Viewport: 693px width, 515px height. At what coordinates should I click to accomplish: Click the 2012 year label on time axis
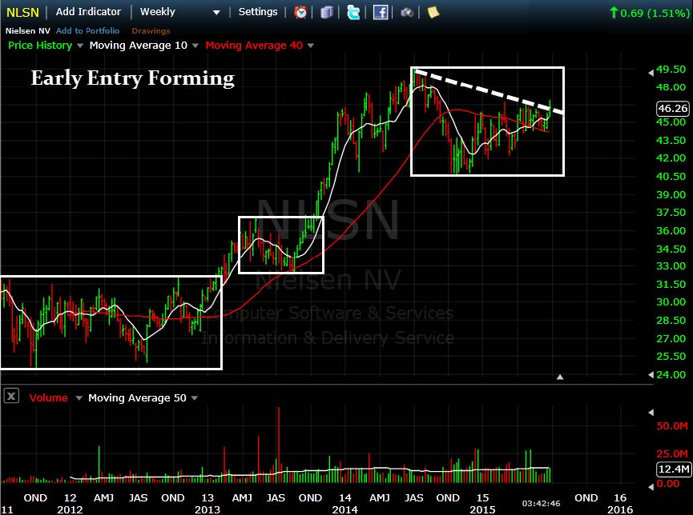(70, 509)
